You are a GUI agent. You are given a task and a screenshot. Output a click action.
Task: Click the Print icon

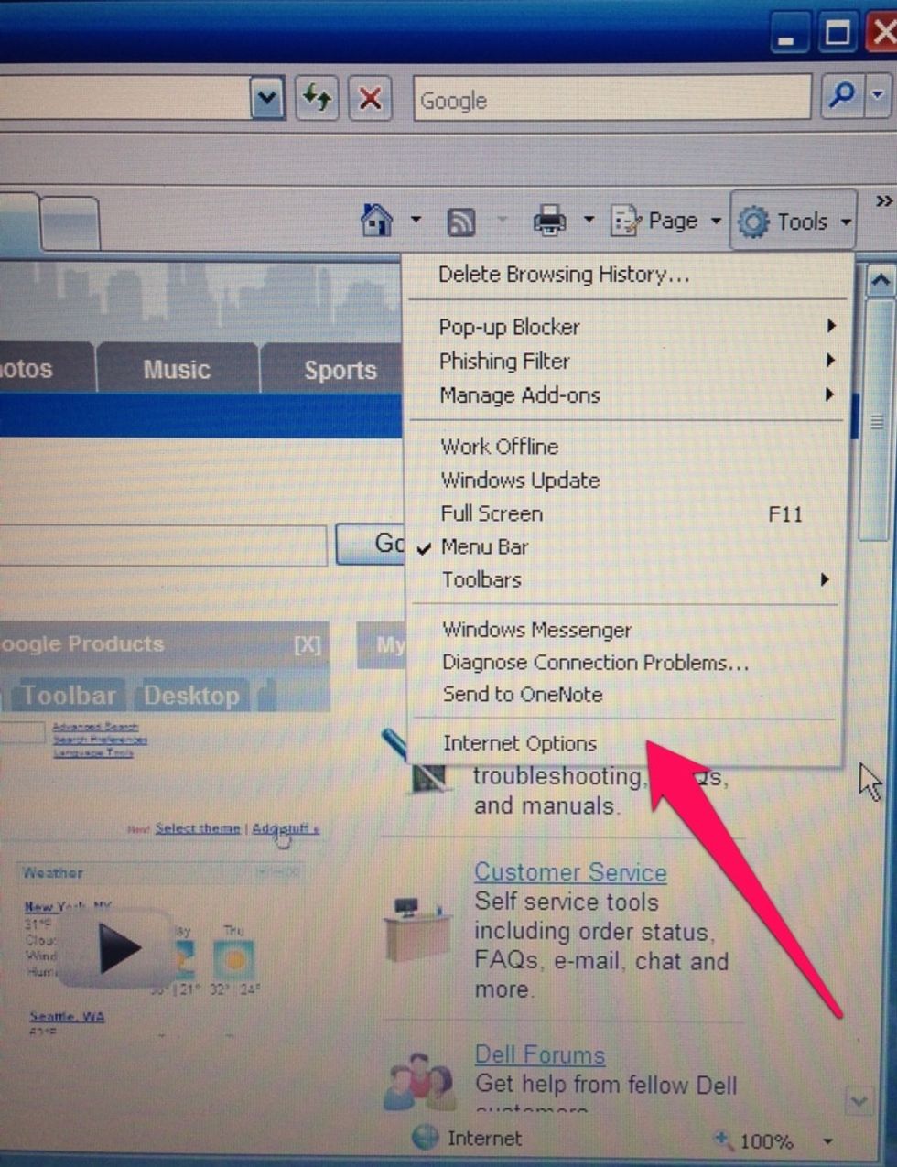pyautogui.click(x=549, y=222)
